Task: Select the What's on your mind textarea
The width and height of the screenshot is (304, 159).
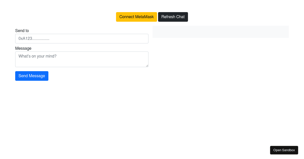Action: [82, 59]
